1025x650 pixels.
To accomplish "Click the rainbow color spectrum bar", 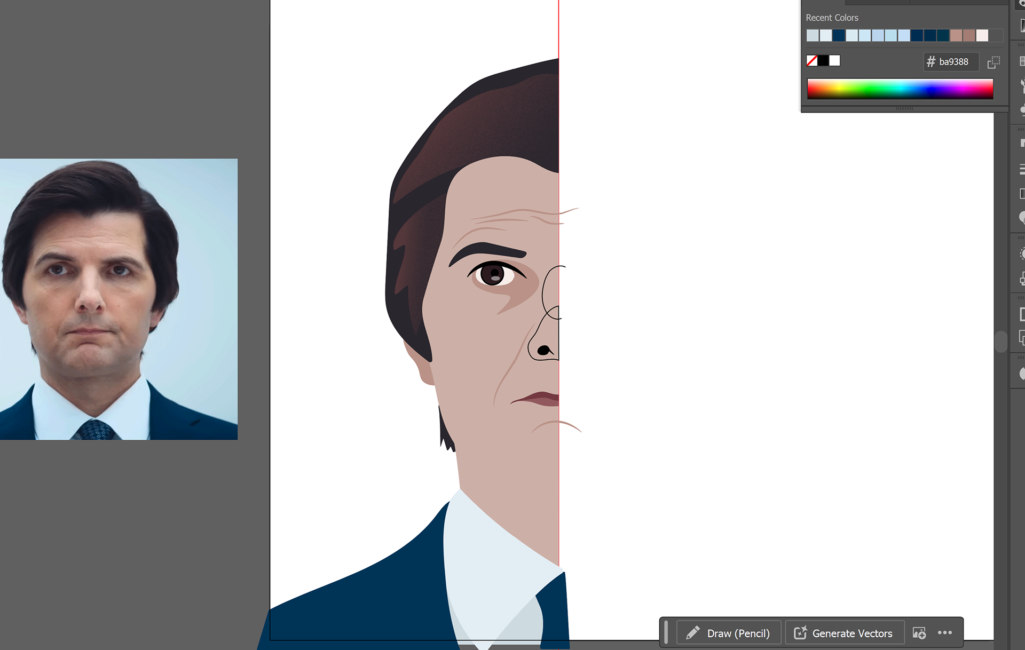I will click(900, 89).
